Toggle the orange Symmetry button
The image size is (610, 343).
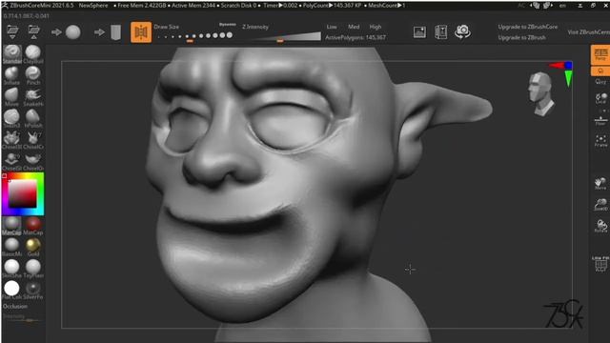[141, 32]
